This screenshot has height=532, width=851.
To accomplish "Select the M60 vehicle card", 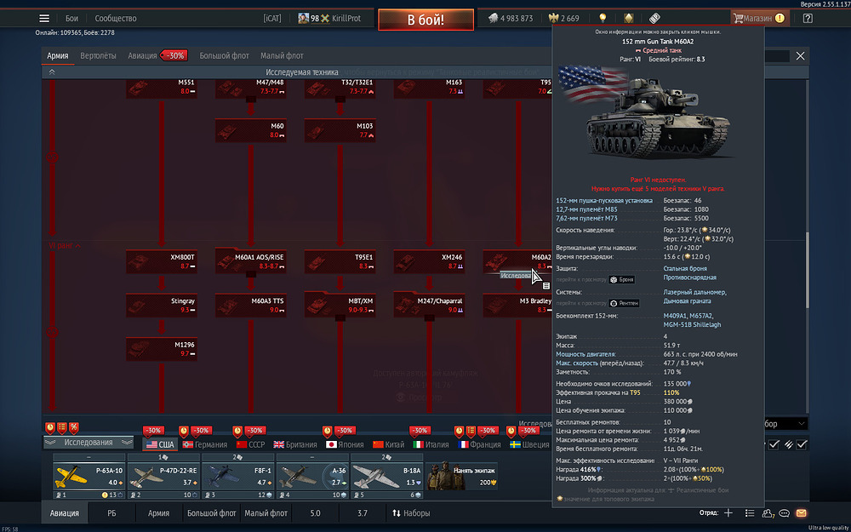I will point(250,130).
